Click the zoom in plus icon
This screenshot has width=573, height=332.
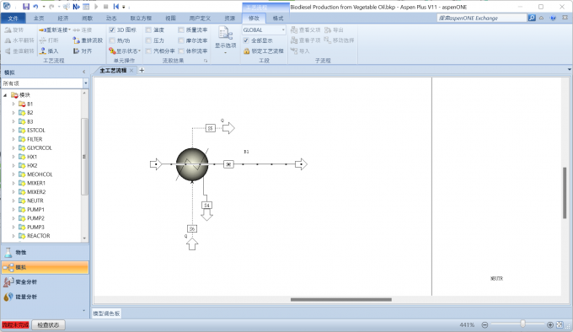tap(550, 324)
